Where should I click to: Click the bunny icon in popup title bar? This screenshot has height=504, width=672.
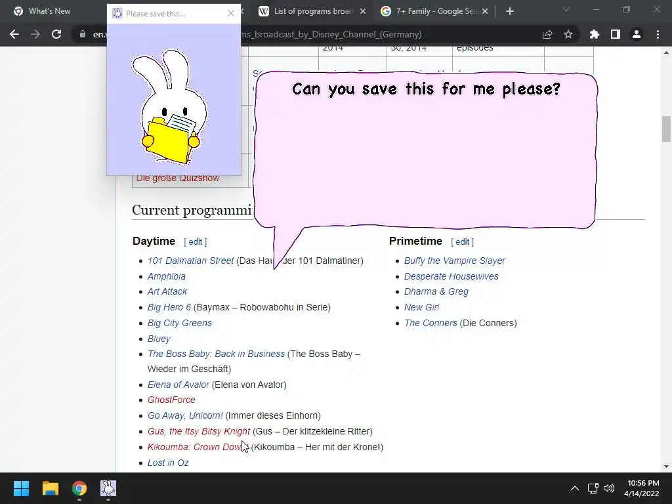pyautogui.click(x=117, y=13)
